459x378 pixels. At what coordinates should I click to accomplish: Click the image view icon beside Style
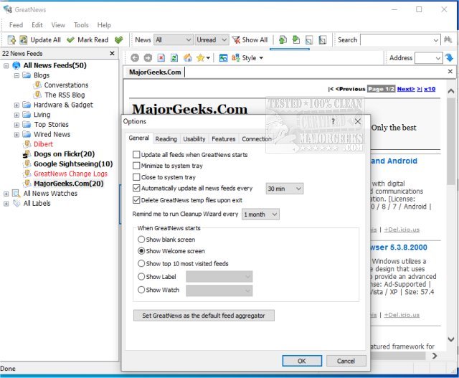point(223,58)
